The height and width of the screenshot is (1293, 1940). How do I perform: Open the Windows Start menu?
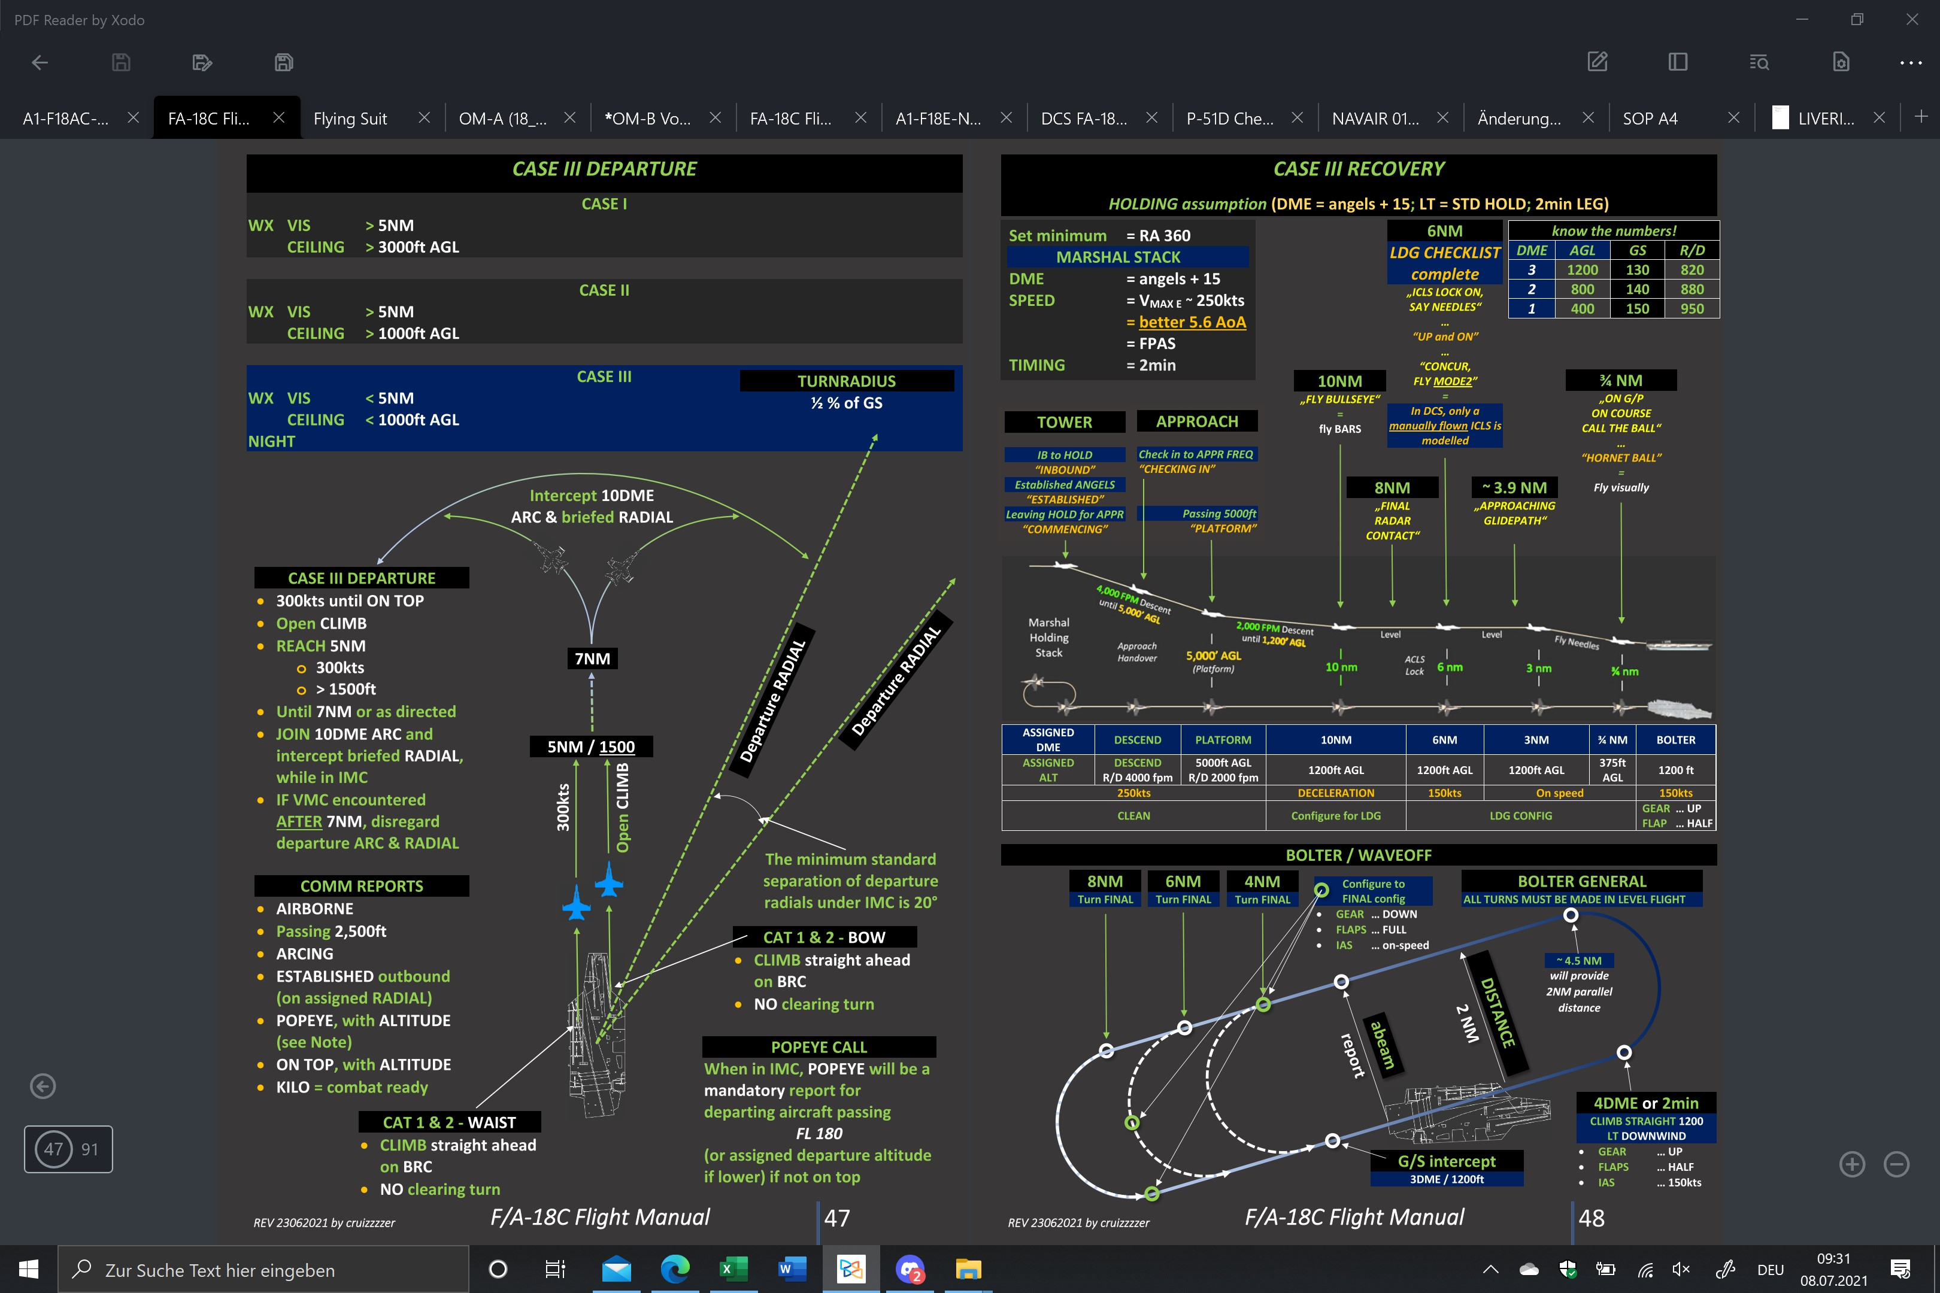pyautogui.click(x=29, y=1269)
